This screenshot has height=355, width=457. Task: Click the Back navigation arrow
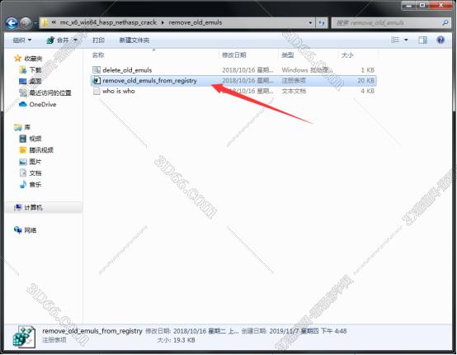click(12, 23)
